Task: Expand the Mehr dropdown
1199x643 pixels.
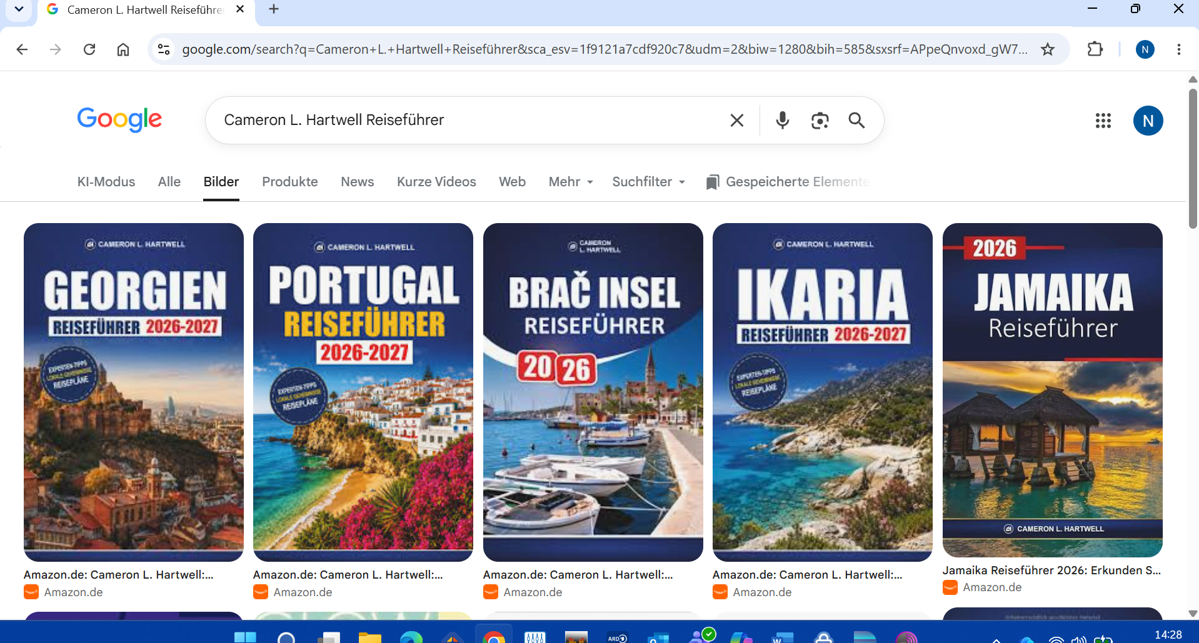Action: click(x=571, y=182)
